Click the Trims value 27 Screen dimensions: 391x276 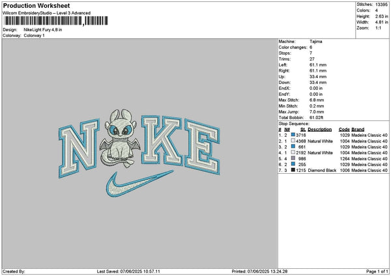(x=312, y=59)
